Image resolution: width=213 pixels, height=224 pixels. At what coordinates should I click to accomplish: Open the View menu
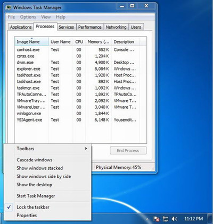46,17
